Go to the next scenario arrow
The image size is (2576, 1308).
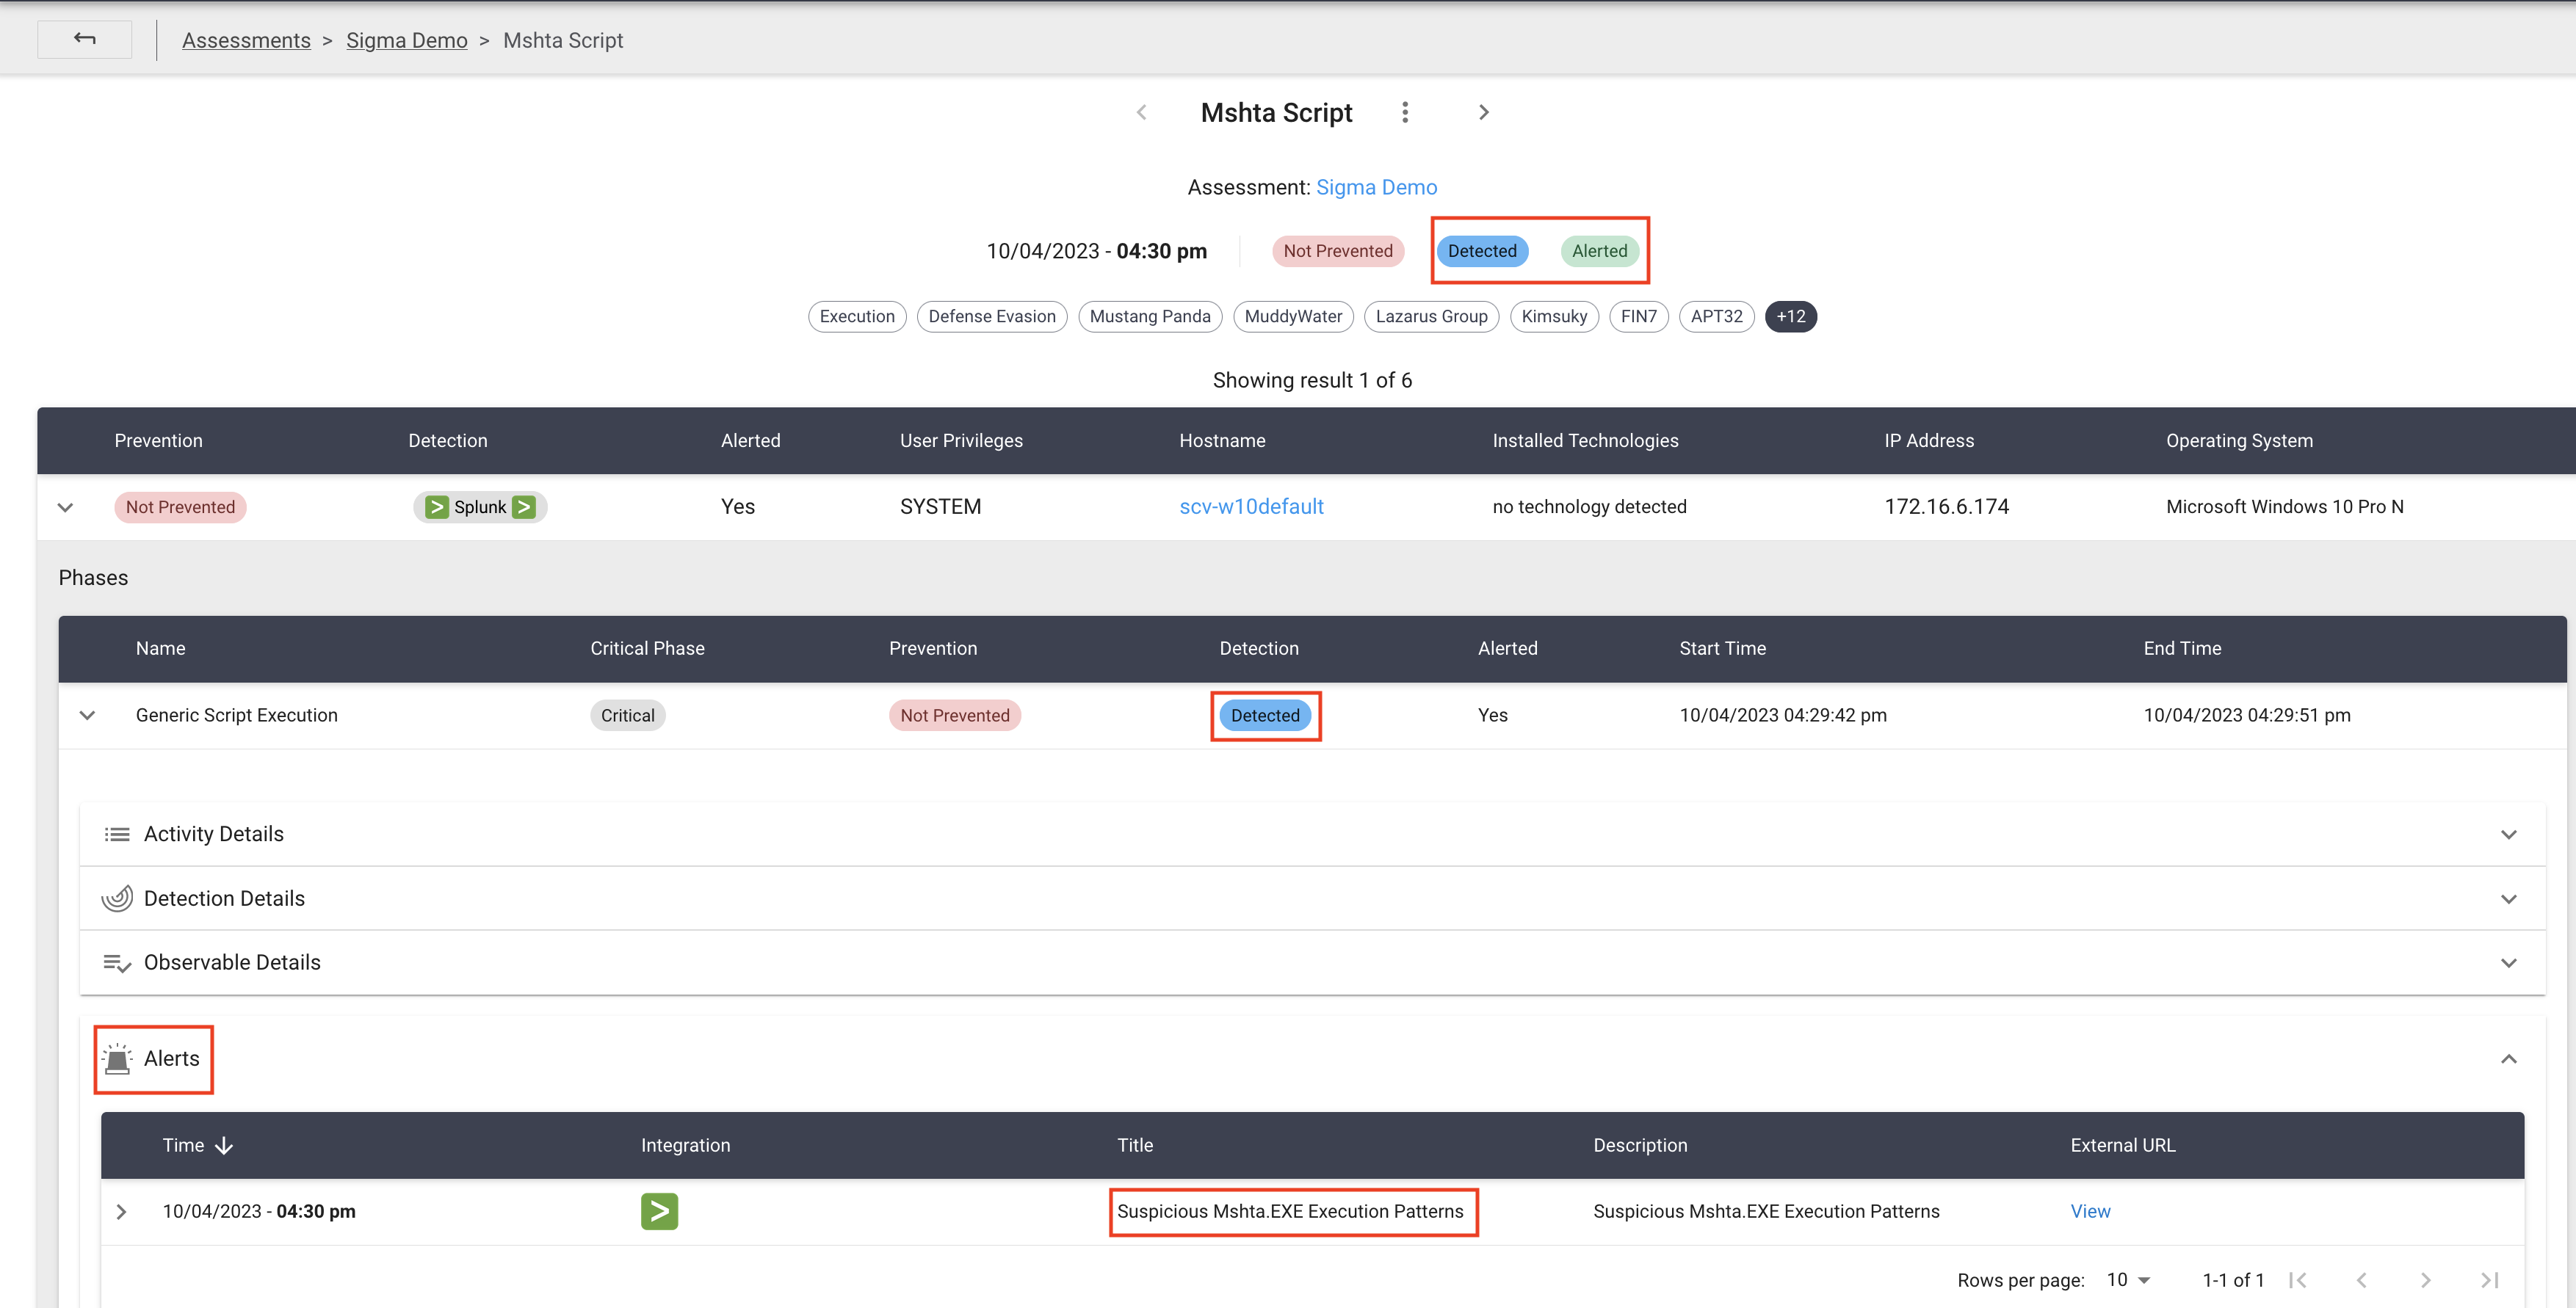pos(1483,112)
